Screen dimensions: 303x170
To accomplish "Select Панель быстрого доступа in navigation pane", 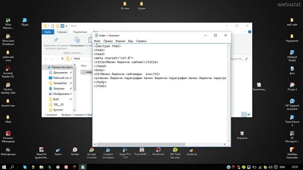I will pyautogui.click(x=60, y=67).
